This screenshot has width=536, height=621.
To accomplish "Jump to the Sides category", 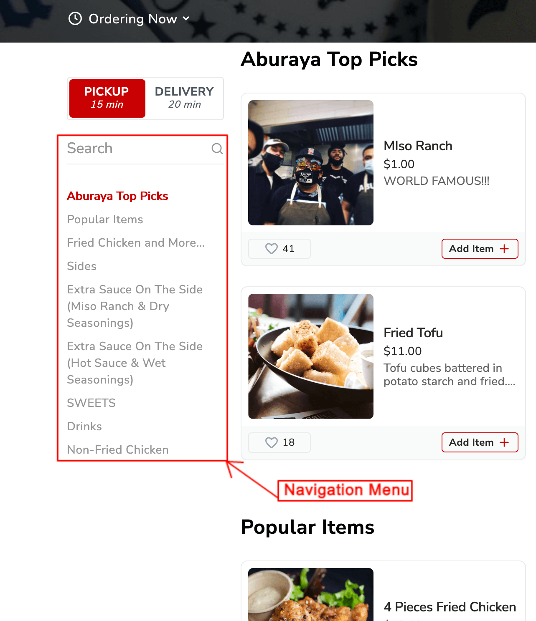I will [x=81, y=266].
